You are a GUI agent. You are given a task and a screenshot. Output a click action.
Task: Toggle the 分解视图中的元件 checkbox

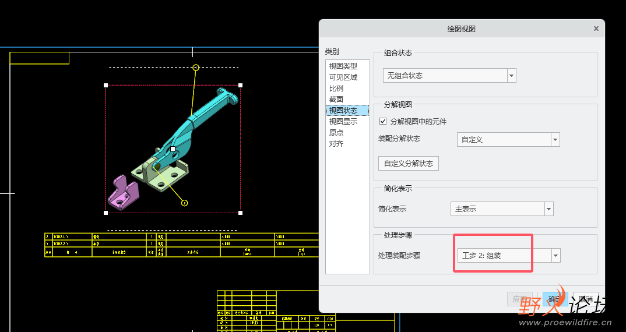point(383,121)
